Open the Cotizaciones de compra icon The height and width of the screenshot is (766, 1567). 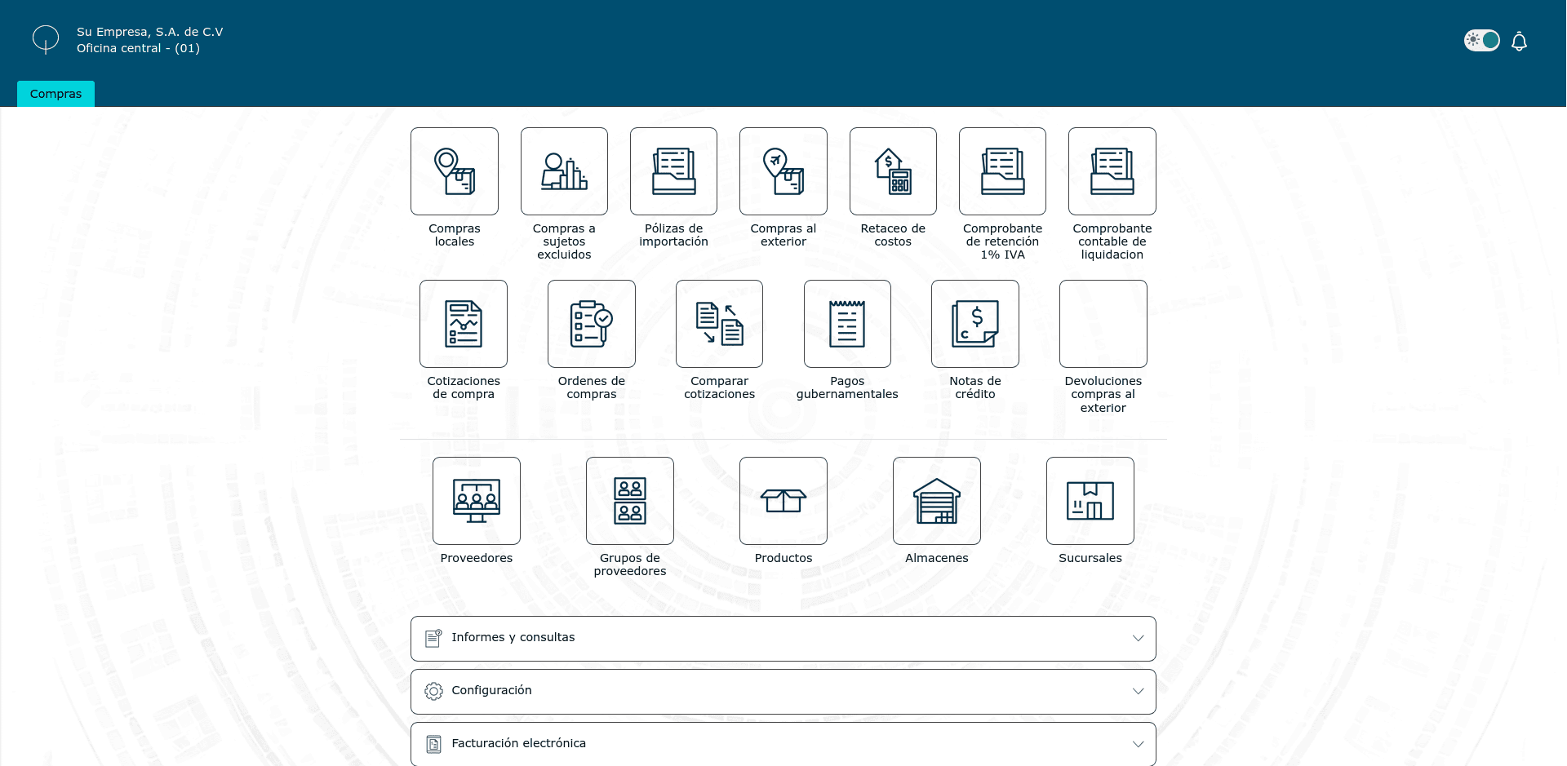tap(464, 324)
